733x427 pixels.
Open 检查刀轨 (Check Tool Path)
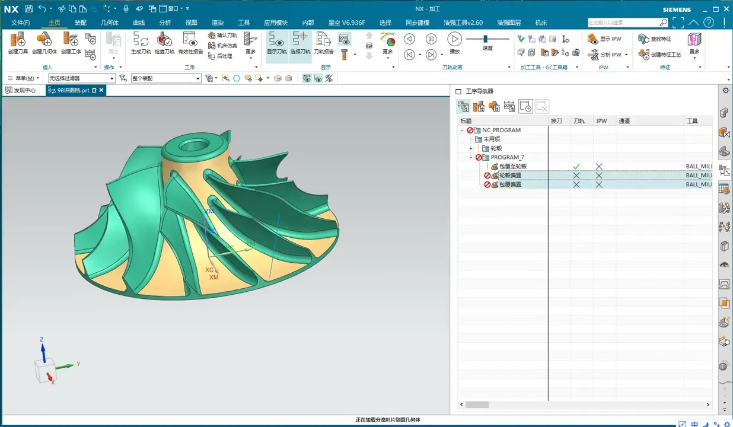pyautogui.click(x=164, y=40)
